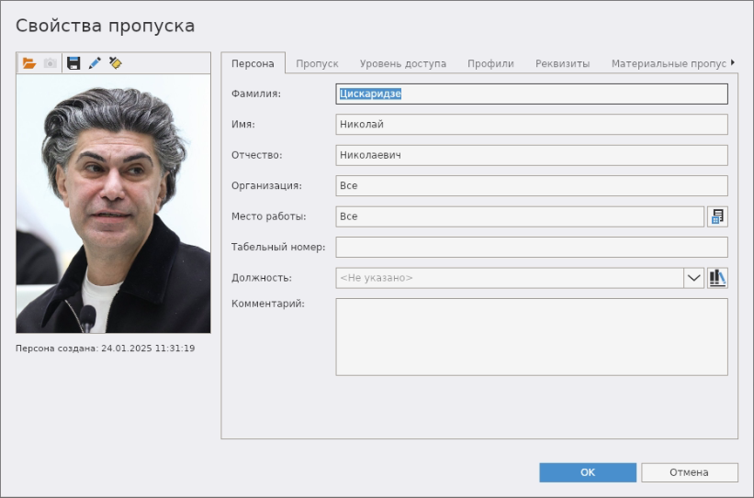Edit the photo with the blue pencil icon

pos(95,63)
